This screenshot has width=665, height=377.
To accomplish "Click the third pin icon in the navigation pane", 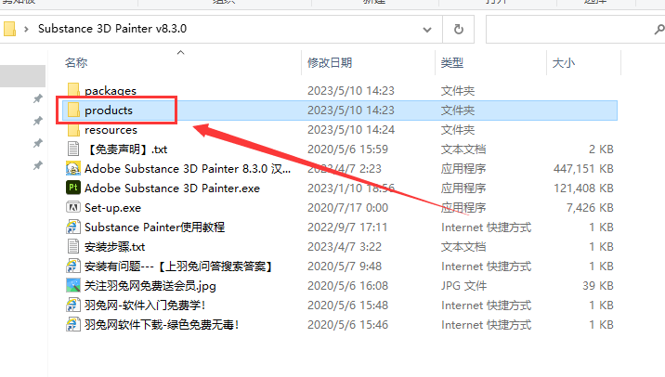I will pos(38,143).
